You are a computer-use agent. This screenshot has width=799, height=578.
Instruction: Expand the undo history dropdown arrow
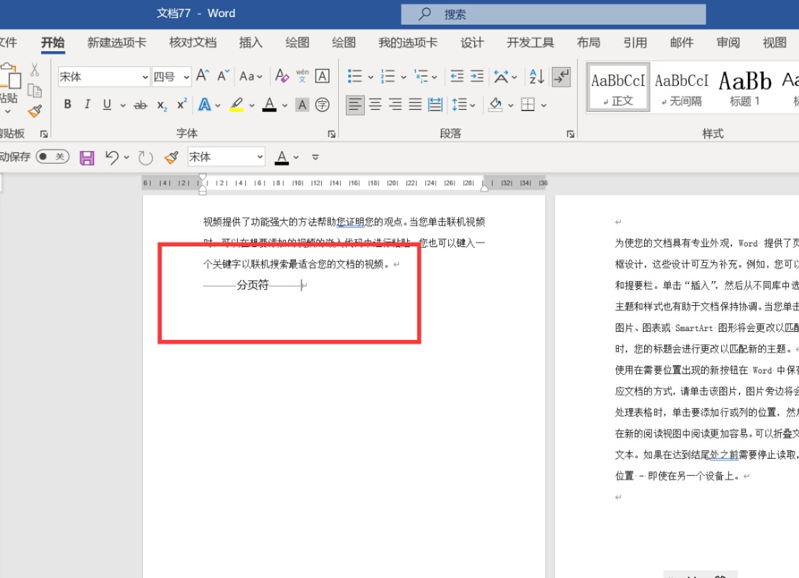click(x=126, y=158)
